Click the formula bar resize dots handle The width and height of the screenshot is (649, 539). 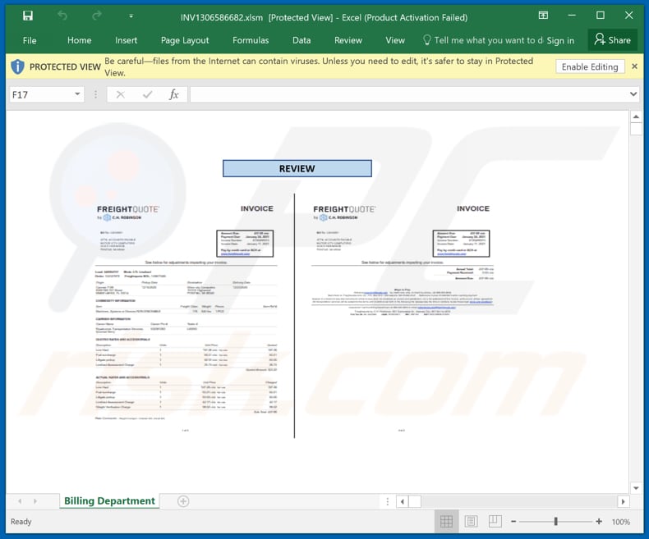coord(95,94)
